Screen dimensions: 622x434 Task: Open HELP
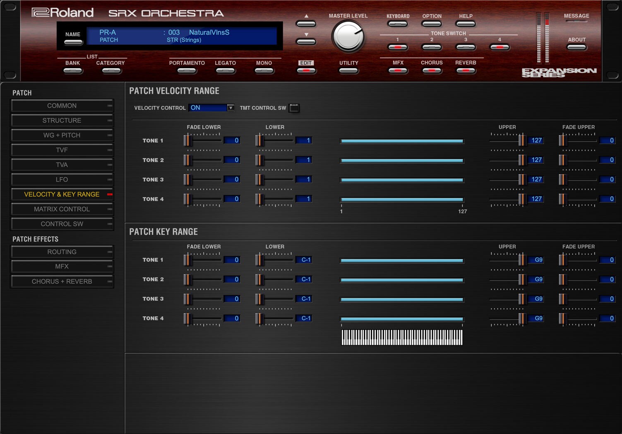point(466,24)
